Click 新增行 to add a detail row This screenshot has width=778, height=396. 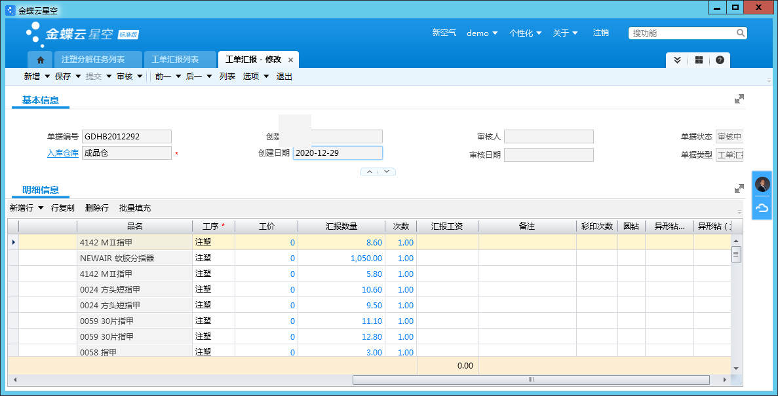pos(20,208)
